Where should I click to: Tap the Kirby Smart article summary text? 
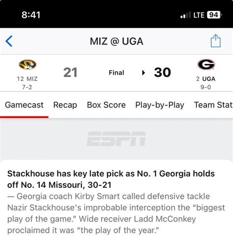tap(116, 213)
